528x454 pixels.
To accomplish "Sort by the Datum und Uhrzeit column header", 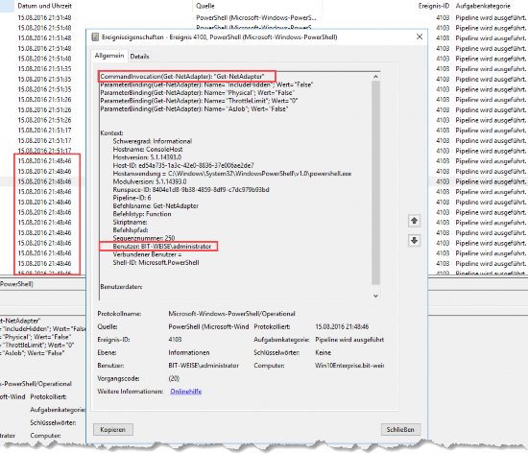I will (44, 6).
